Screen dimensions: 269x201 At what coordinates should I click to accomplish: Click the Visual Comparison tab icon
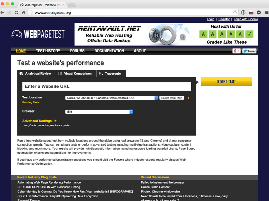tap(60, 74)
